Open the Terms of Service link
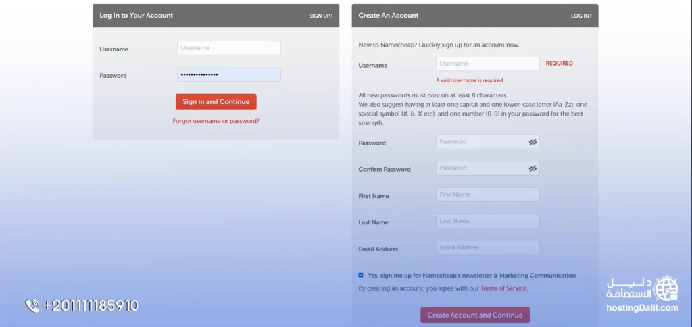 pyautogui.click(x=503, y=288)
